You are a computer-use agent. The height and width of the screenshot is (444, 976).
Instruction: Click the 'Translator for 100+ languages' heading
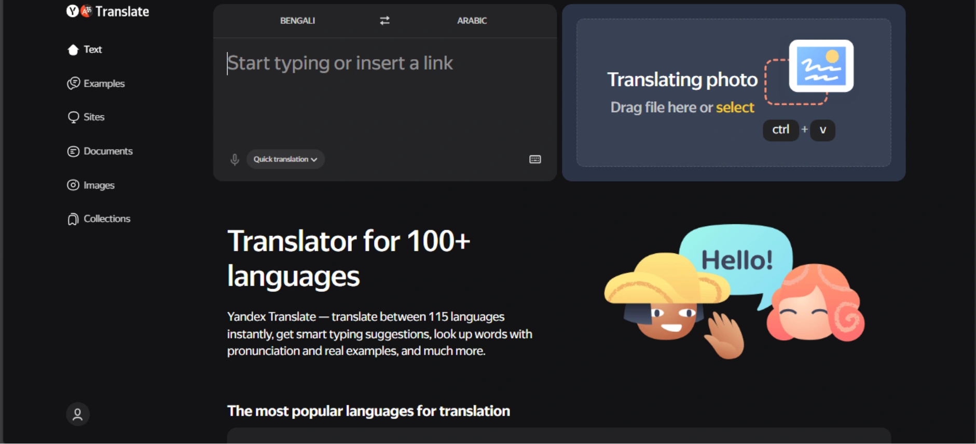[349, 259]
